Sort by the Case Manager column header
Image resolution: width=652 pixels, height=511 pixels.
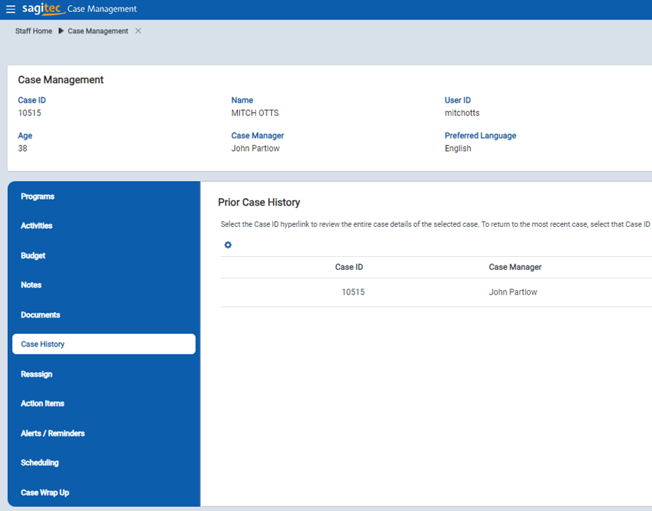pos(515,267)
